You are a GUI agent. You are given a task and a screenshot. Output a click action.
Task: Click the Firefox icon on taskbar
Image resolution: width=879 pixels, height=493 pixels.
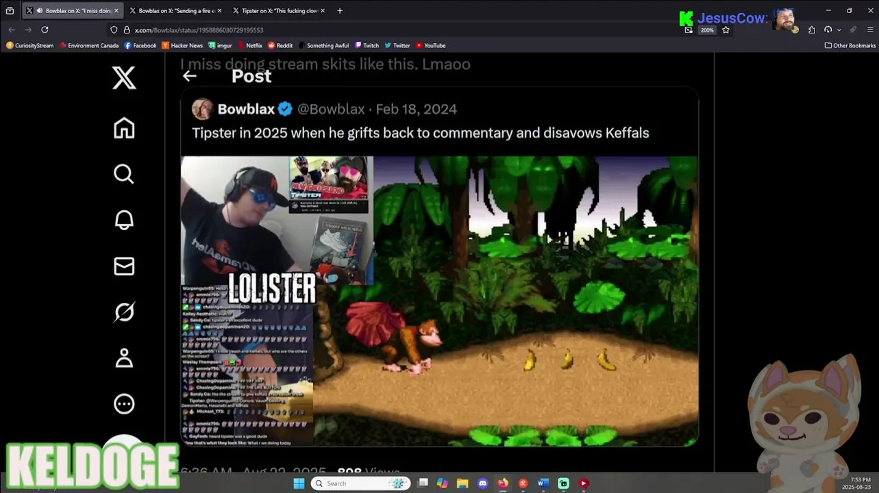(503, 483)
